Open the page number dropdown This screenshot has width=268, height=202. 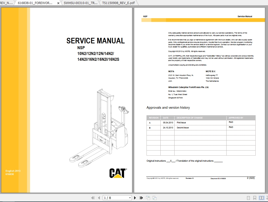(x=130, y=198)
